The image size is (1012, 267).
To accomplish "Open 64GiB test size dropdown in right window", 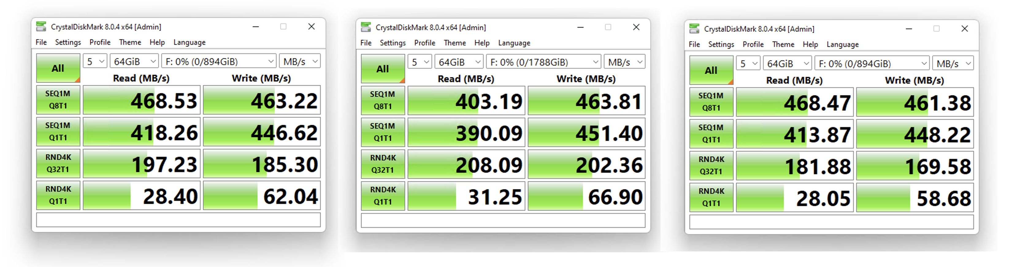I will pos(787,63).
